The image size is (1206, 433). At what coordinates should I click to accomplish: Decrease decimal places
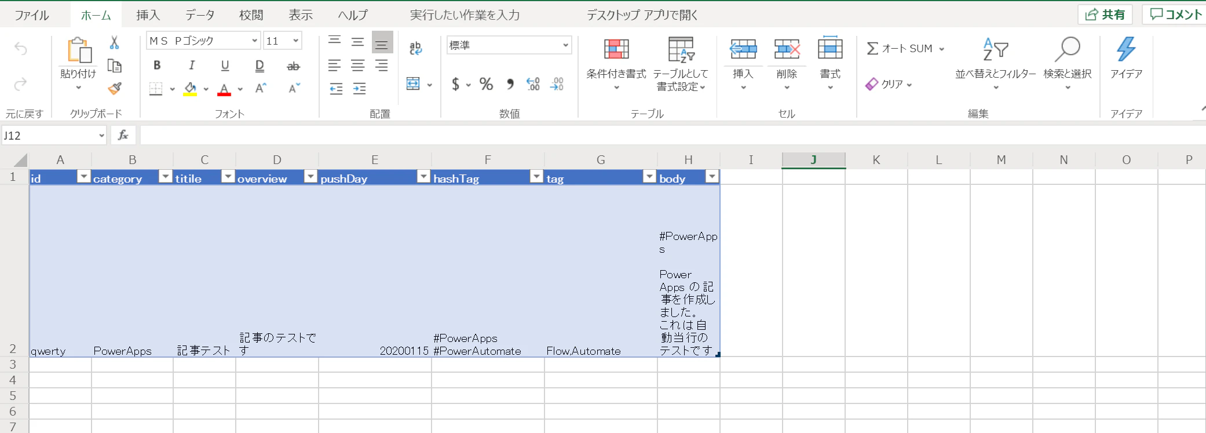[557, 85]
